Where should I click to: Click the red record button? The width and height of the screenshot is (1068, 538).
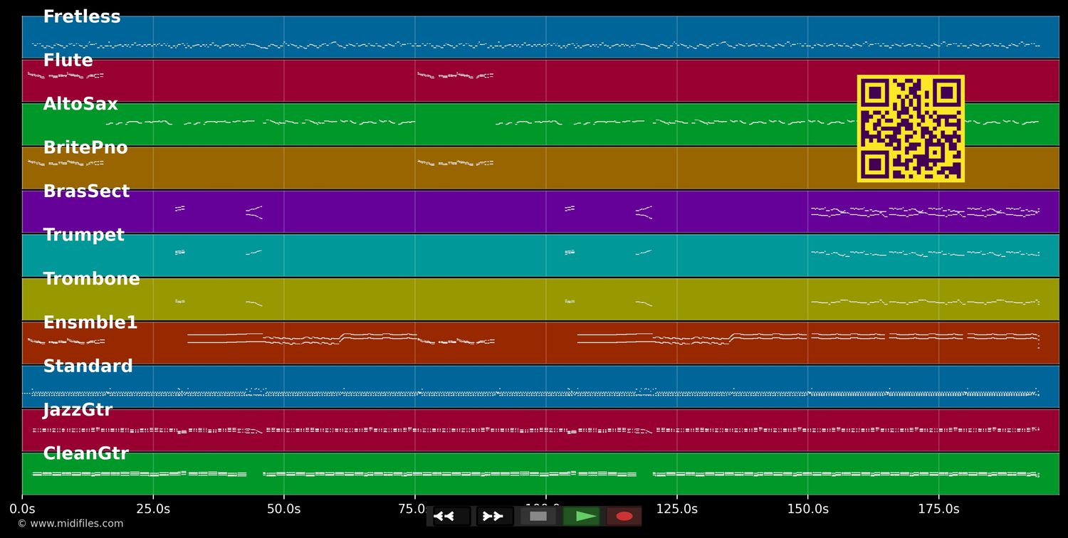(624, 516)
